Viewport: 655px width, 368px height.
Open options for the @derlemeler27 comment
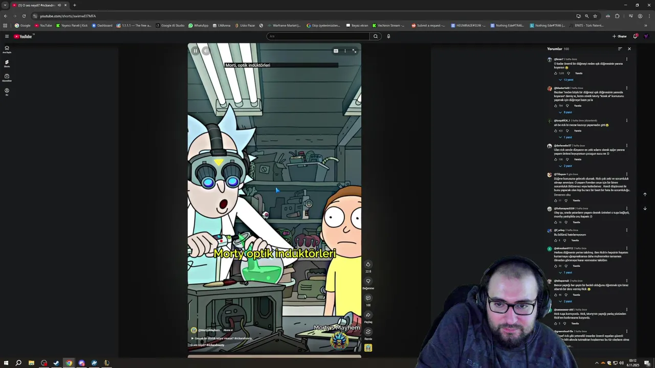click(x=626, y=146)
